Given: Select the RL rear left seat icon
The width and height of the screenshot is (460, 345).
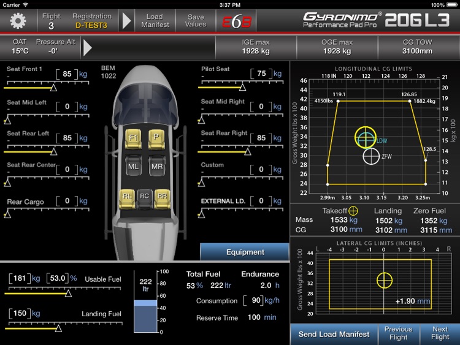Looking at the screenshot, I should click(127, 199).
